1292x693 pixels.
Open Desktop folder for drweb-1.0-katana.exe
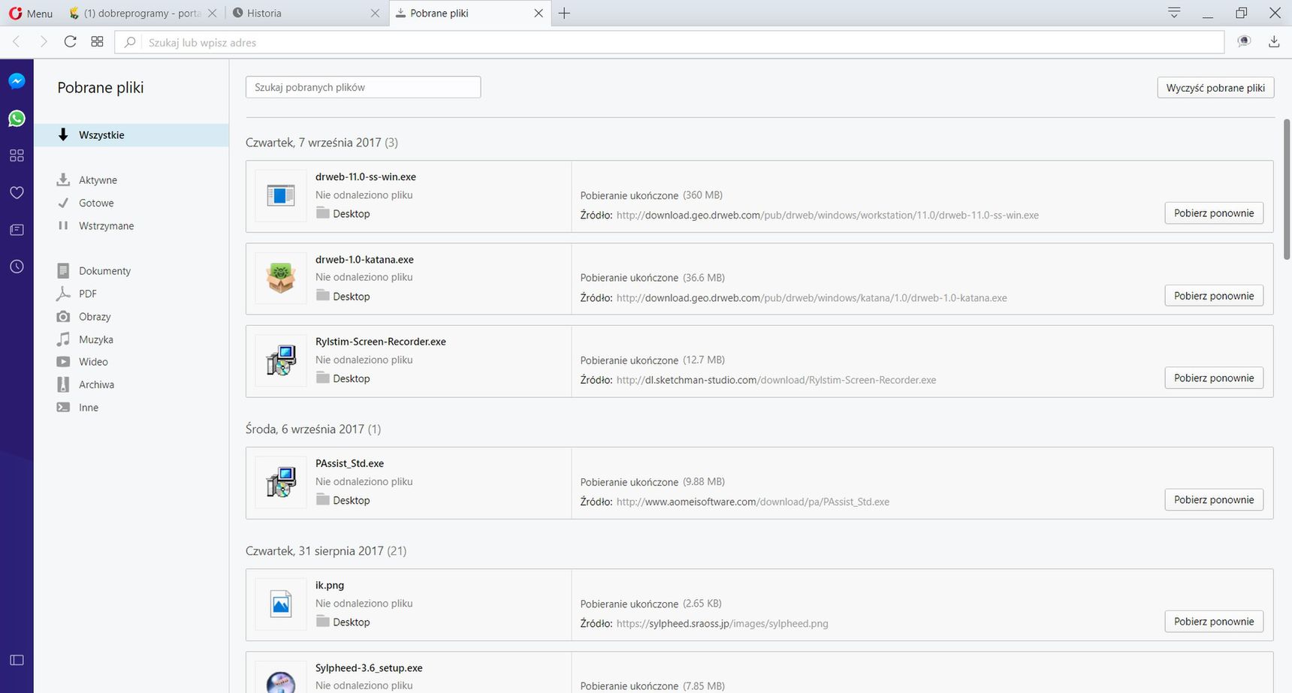[x=343, y=297]
